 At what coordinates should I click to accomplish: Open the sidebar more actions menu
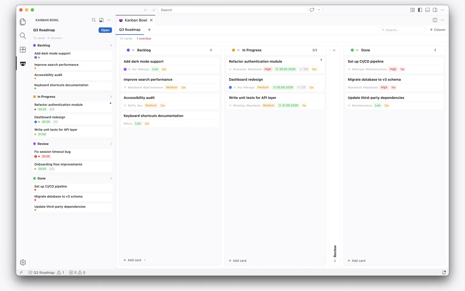109,20
